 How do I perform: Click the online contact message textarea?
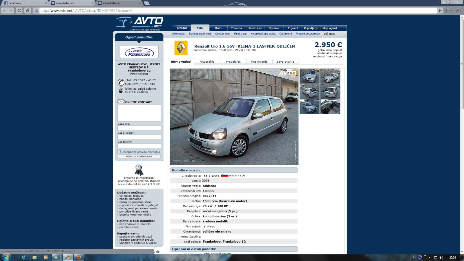pos(139,113)
